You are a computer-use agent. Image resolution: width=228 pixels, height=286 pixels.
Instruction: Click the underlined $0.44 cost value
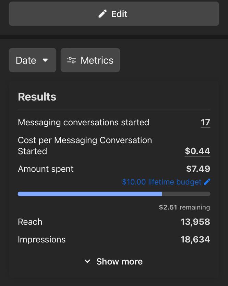click(x=197, y=151)
